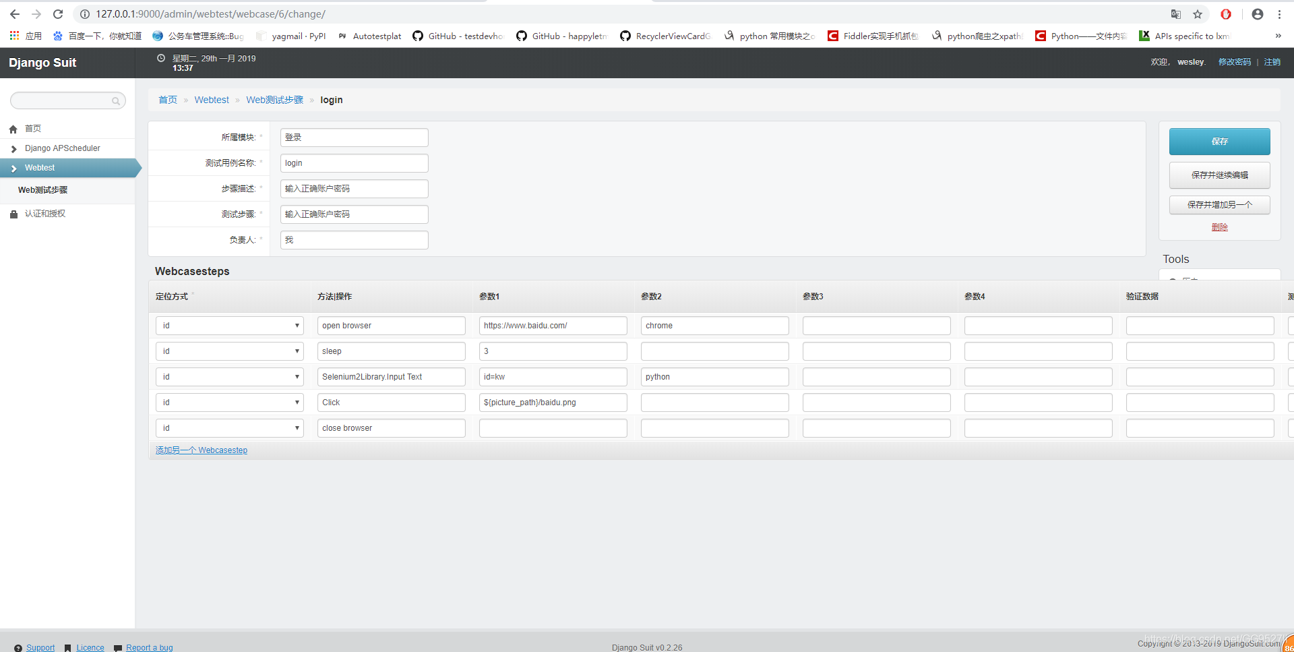Click the 方法|操作 field containing sleep
This screenshot has height=652, width=1294.
pos(392,351)
